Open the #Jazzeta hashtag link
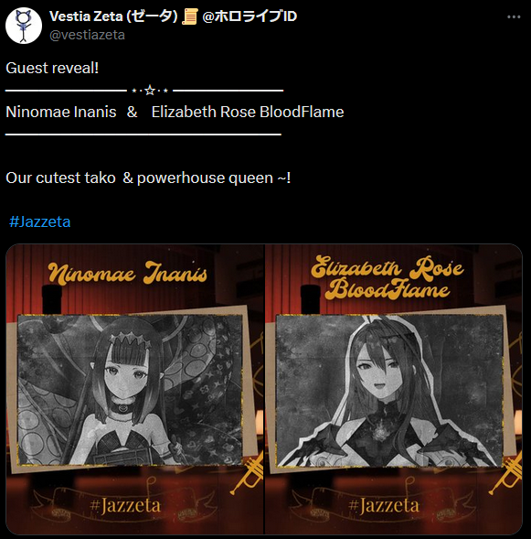The width and height of the screenshot is (531, 539). [x=40, y=221]
